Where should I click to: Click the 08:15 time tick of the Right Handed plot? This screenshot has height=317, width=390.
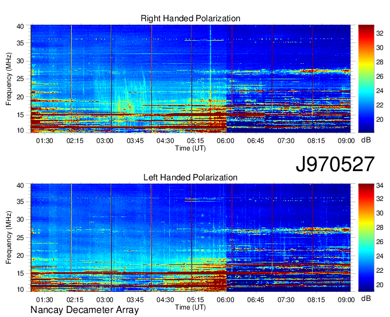[x=316, y=141]
